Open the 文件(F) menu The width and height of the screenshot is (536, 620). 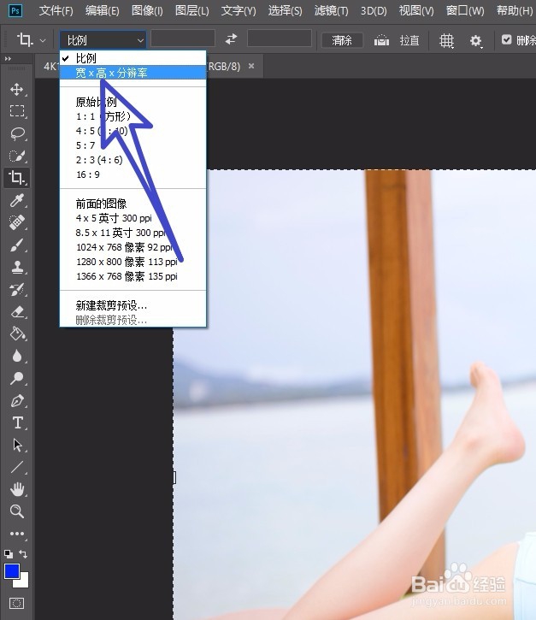tap(56, 10)
